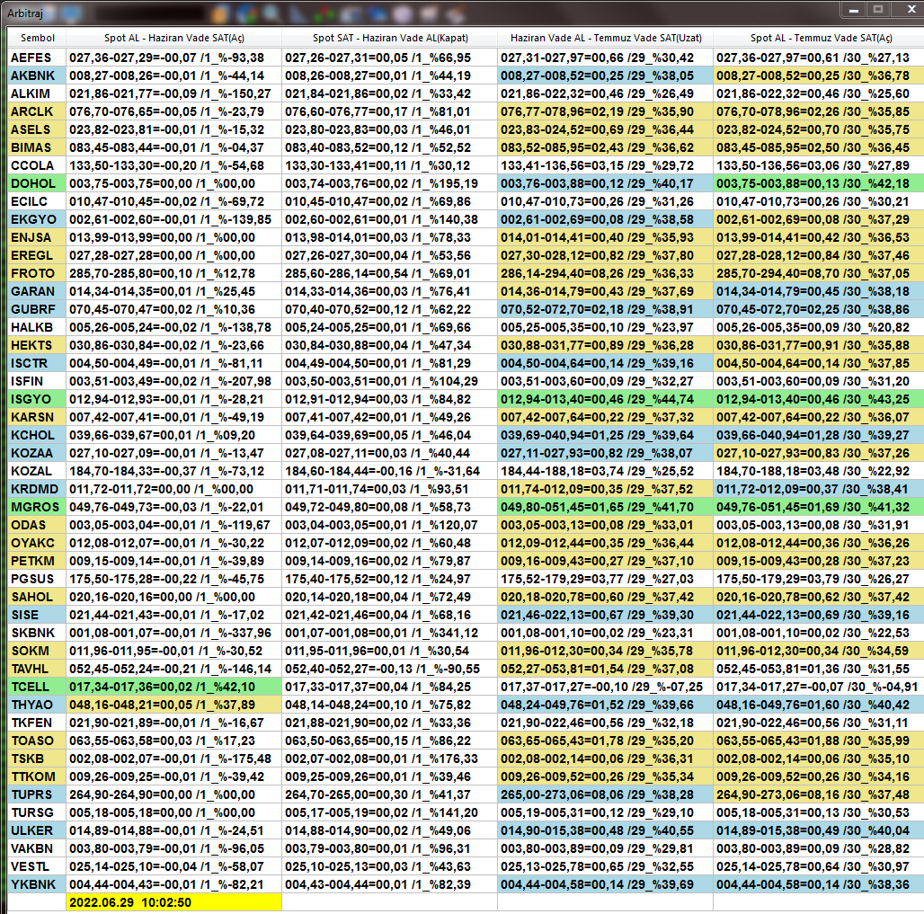924x914 pixels.
Task: Select THYAO cell showing %40,42
Action: [819, 705]
